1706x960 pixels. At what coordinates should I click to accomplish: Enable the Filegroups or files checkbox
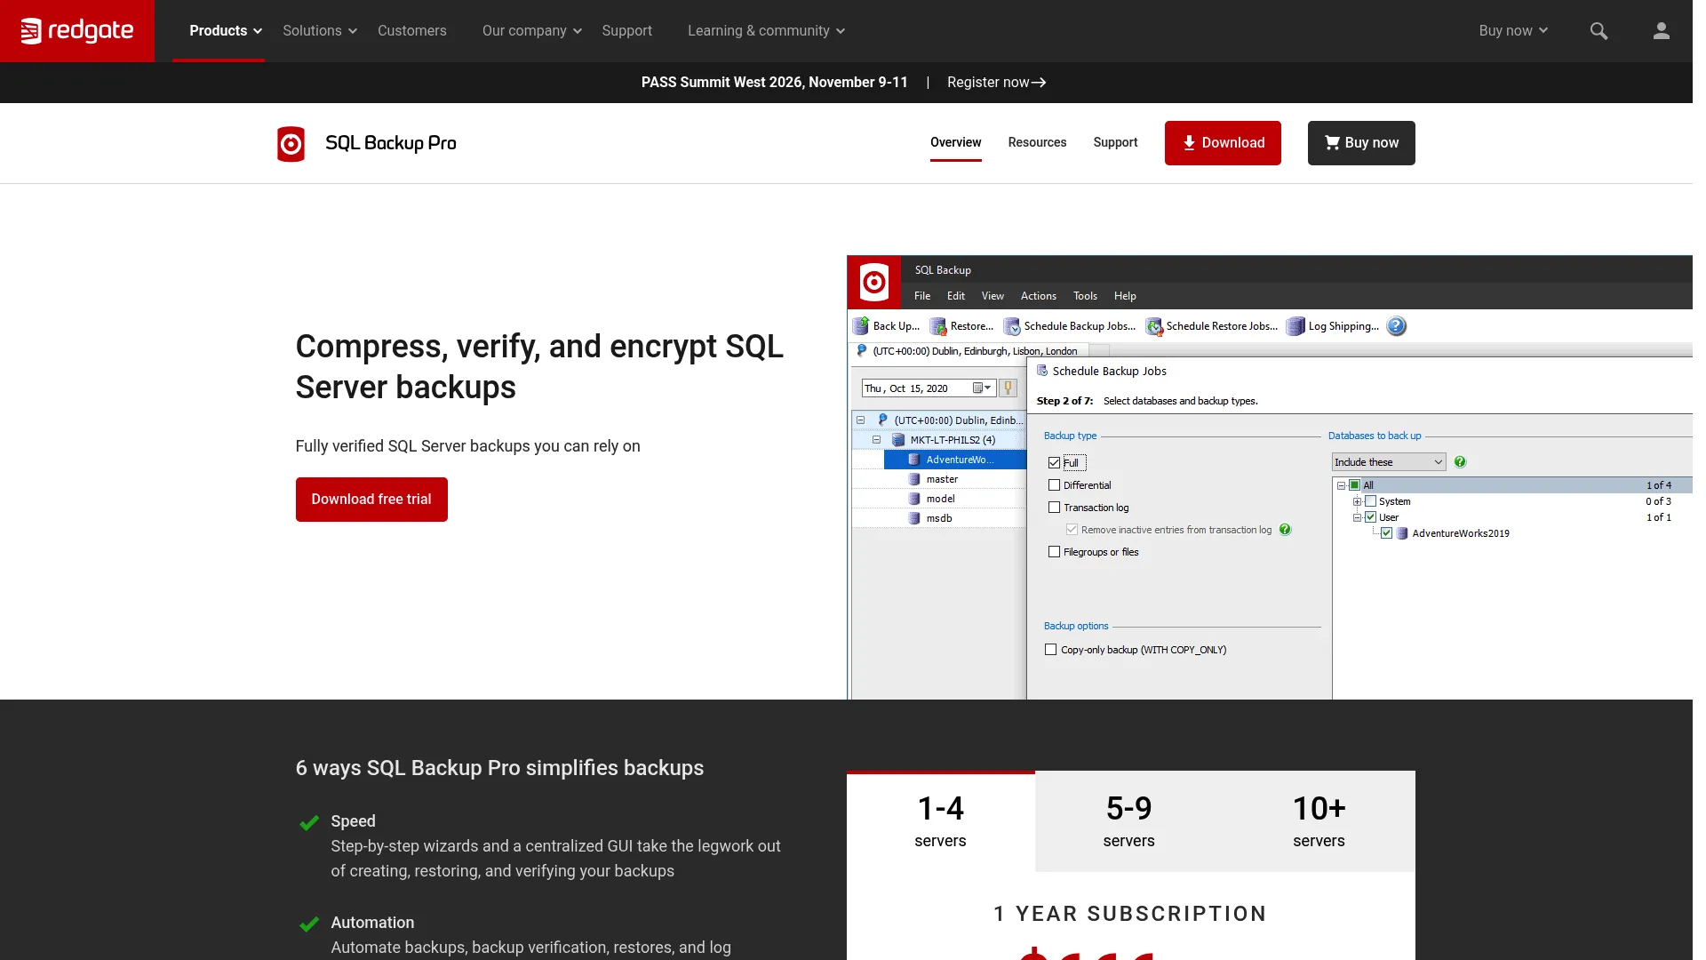tap(1054, 552)
